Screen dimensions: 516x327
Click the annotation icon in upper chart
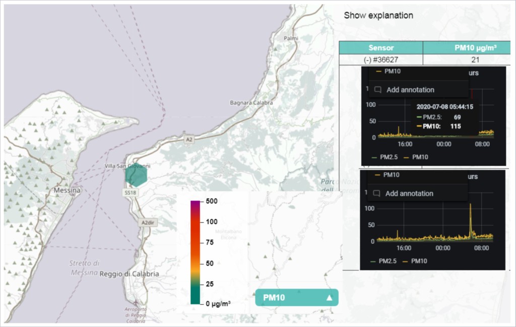378,90
